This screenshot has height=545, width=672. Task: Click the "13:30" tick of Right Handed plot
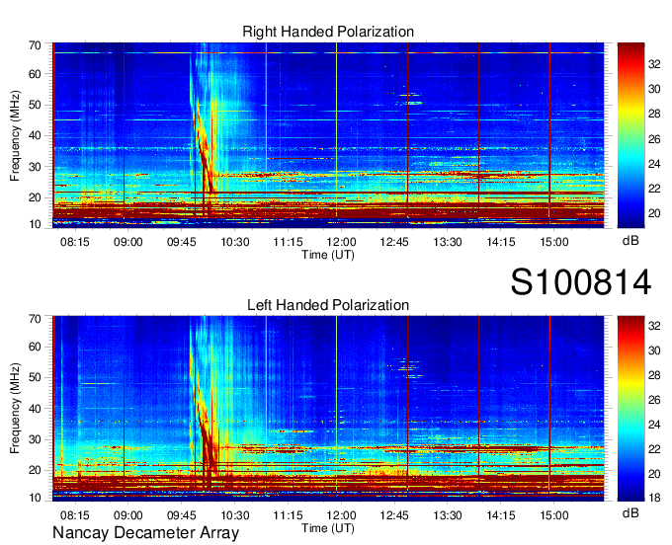(448, 242)
